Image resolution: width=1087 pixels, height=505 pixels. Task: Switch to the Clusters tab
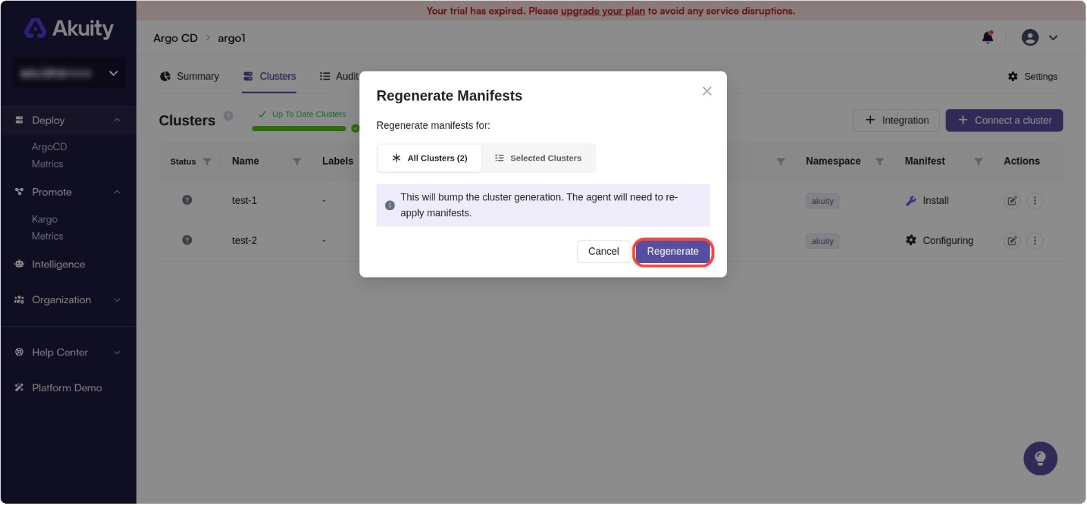coord(269,76)
